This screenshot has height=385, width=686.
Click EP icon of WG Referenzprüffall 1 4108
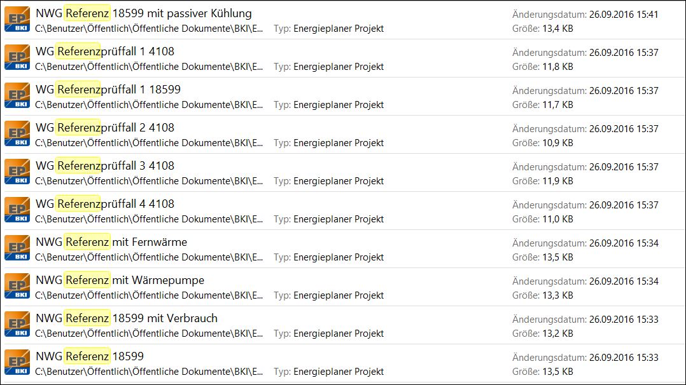(17, 58)
